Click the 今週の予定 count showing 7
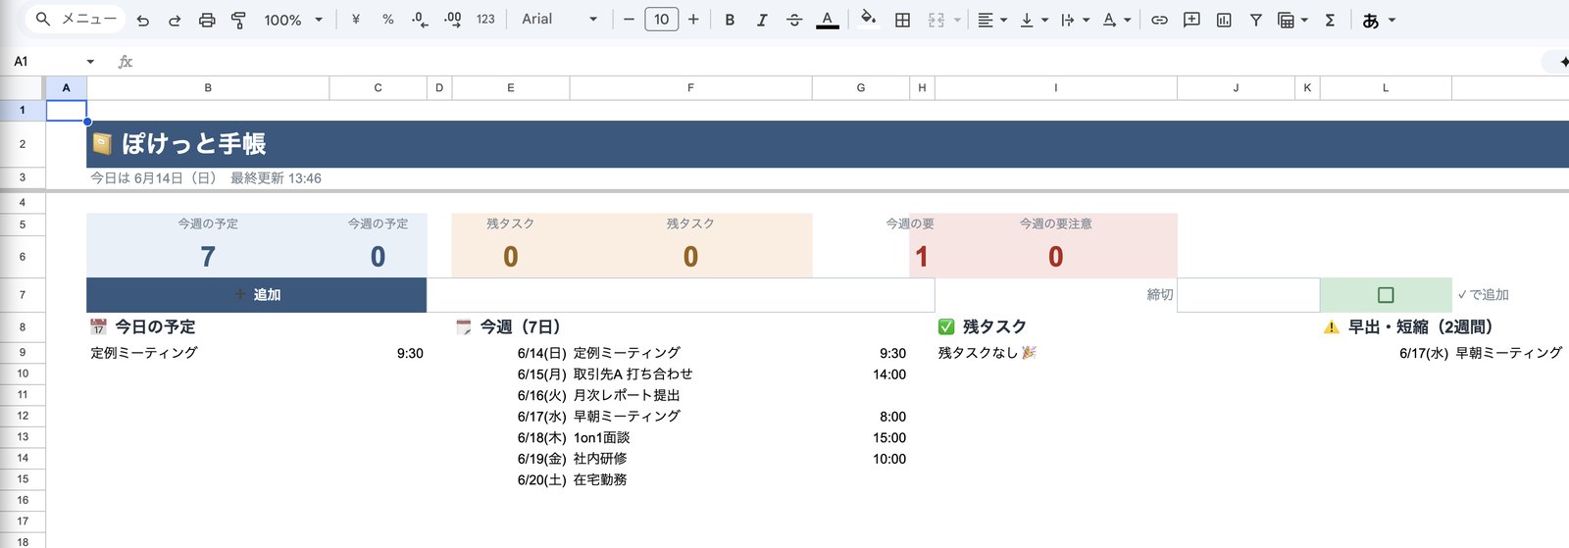 [208, 257]
